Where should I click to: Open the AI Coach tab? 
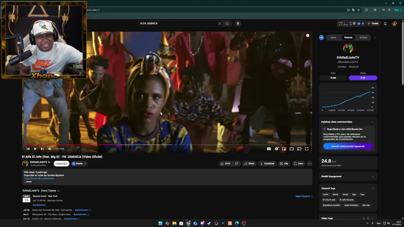(363, 38)
